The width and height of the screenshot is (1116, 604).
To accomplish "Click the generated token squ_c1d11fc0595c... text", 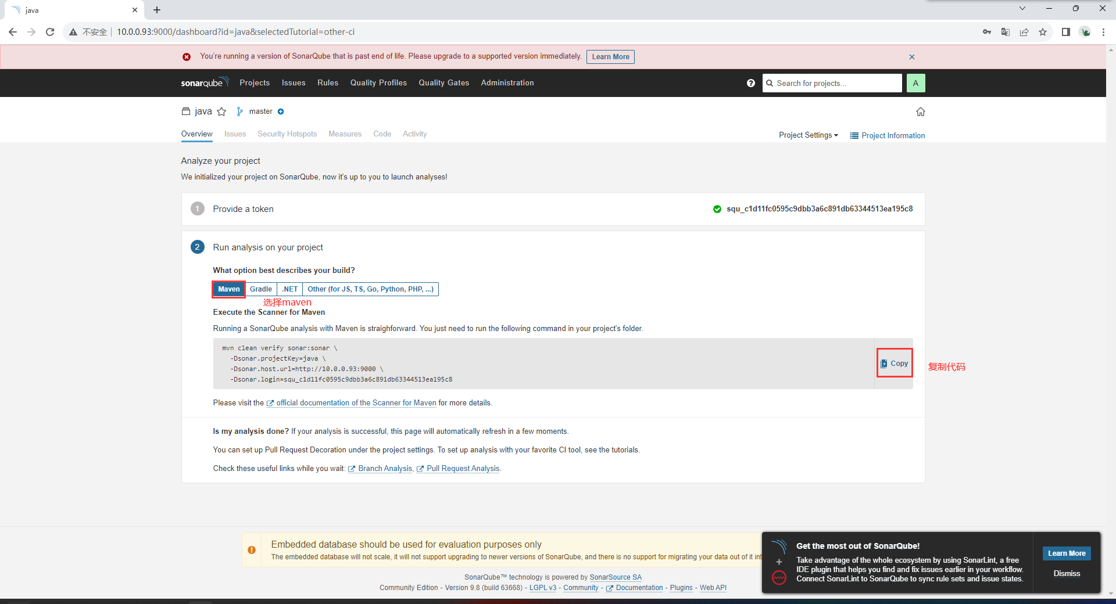I will point(820,209).
